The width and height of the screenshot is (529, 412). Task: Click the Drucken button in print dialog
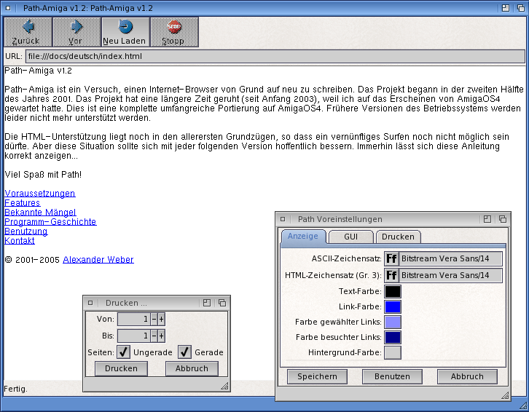pyautogui.click(x=121, y=368)
